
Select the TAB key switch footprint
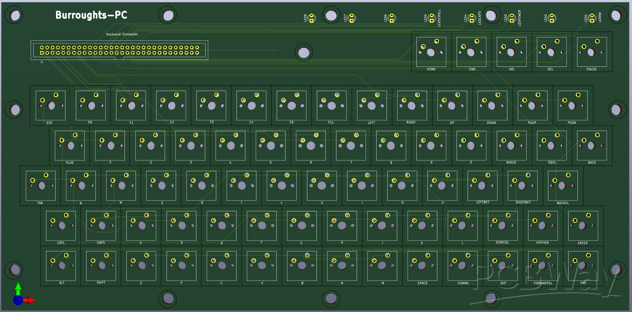pos(40,186)
